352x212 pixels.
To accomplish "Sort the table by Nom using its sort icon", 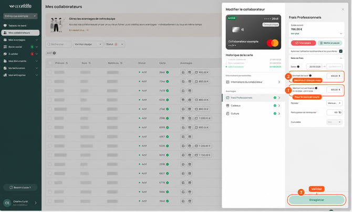I will (89, 63).
